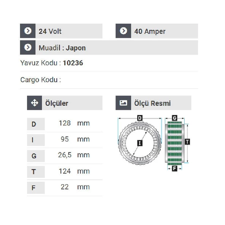The height and width of the screenshot is (225, 225).
Task: Click the Cargo Kodu field
Action: [109, 80]
